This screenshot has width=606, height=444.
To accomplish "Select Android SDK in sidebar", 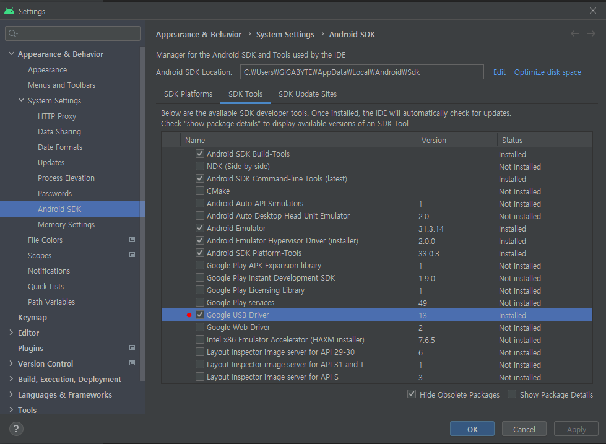I will (72, 209).
